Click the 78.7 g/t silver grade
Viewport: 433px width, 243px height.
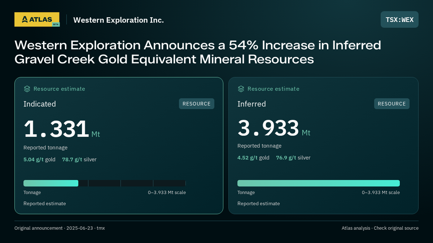pyautogui.click(x=79, y=159)
